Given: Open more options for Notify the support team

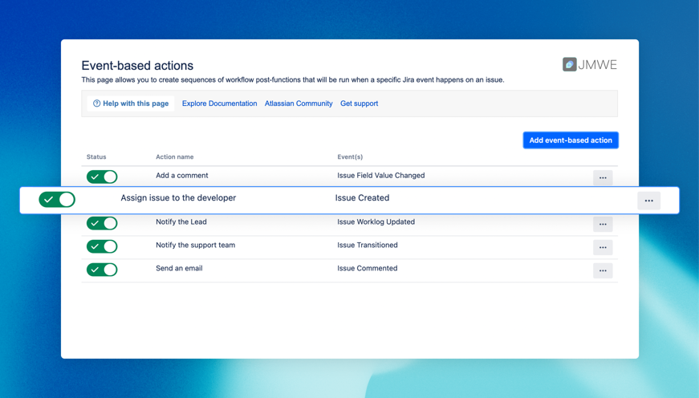Looking at the screenshot, I should (603, 247).
